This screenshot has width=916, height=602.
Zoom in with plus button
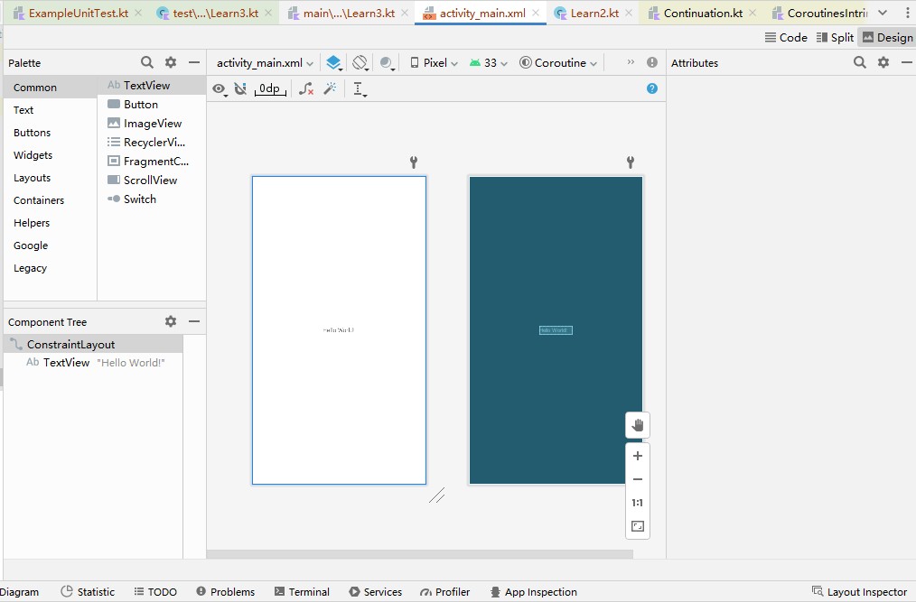click(x=638, y=456)
